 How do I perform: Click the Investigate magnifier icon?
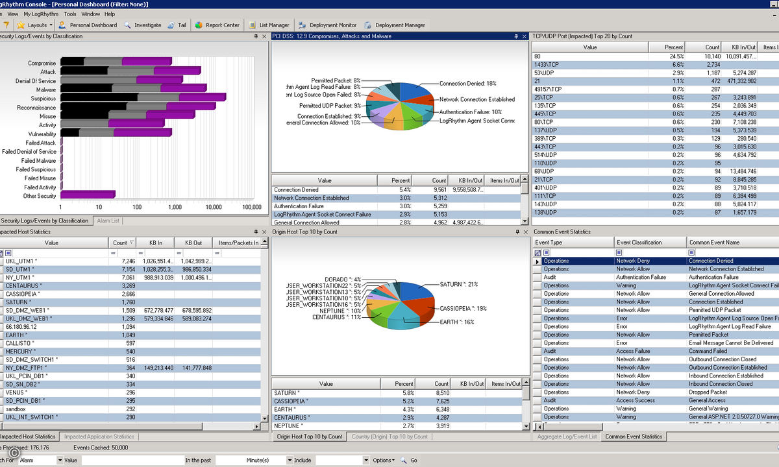(127, 25)
